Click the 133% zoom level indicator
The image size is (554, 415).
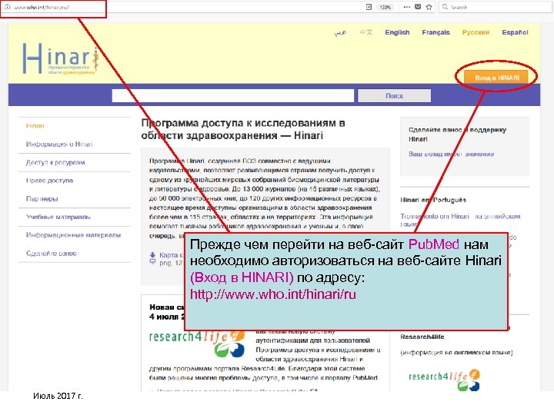[x=385, y=7]
